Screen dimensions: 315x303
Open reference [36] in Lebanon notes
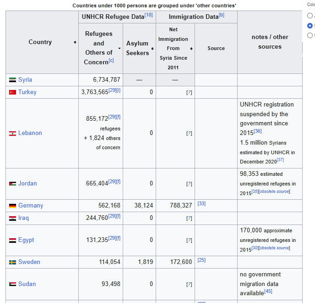258,131
